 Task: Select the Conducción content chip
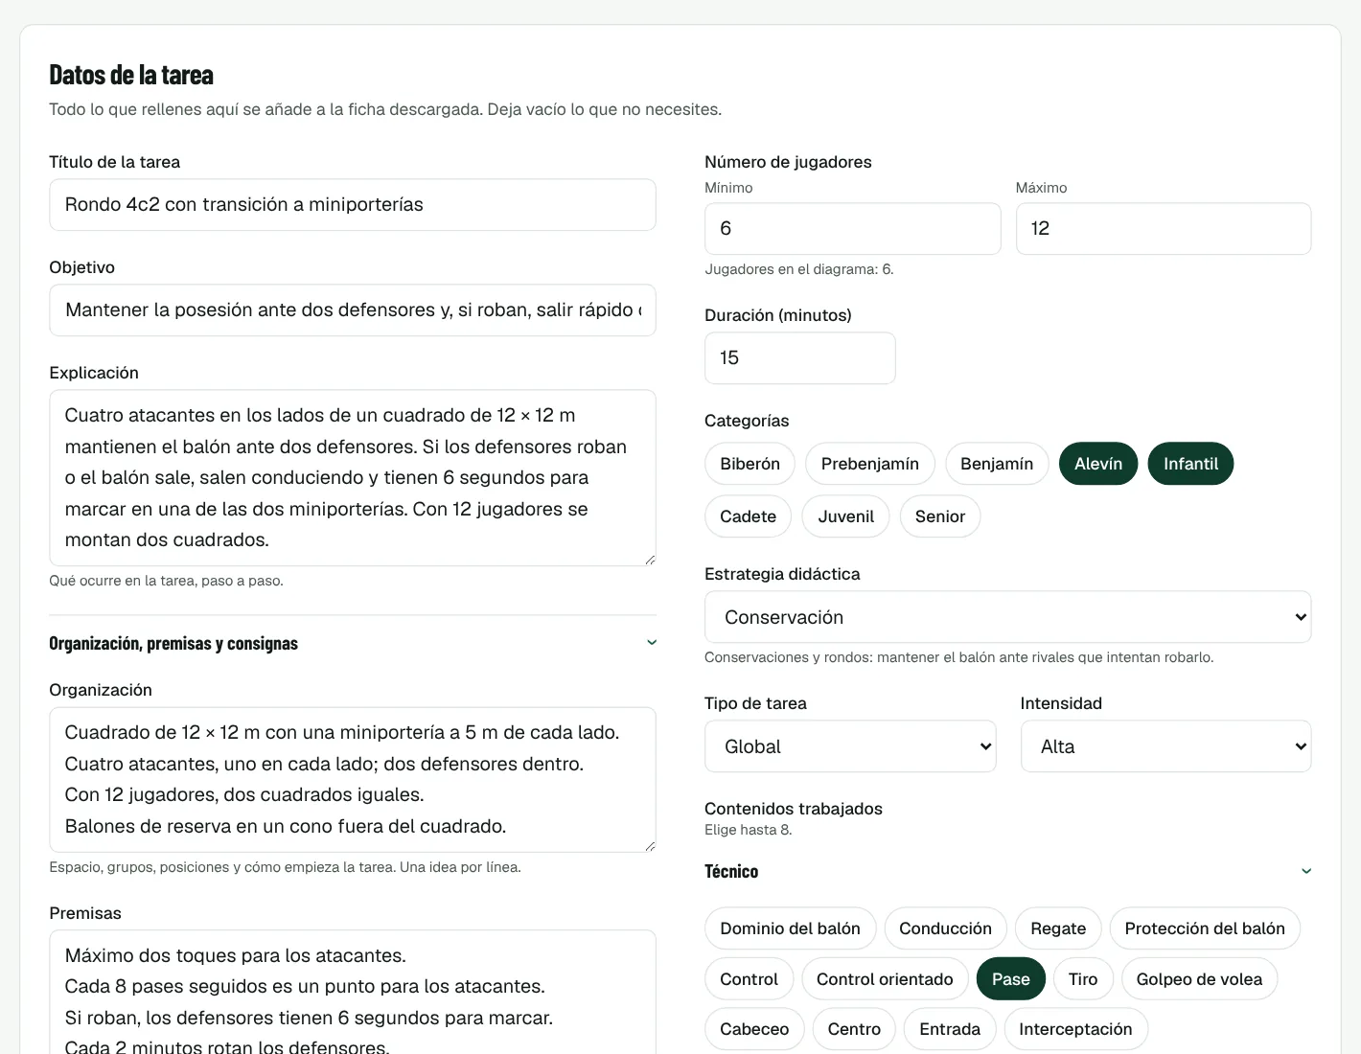pos(945,928)
